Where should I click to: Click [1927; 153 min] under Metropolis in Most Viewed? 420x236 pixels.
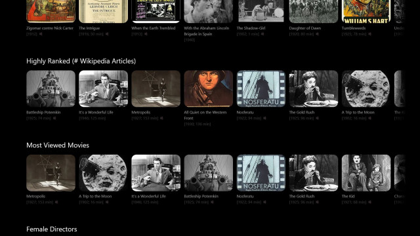39,203
